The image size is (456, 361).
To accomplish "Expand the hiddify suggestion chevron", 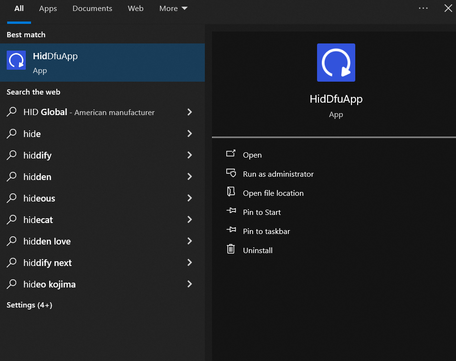I will pyautogui.click(x=190, y=155).
